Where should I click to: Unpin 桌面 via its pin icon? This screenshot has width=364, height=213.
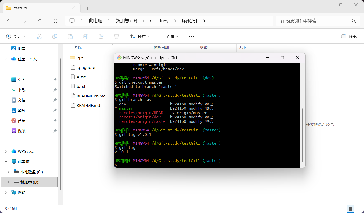click(x=55, y=80)
